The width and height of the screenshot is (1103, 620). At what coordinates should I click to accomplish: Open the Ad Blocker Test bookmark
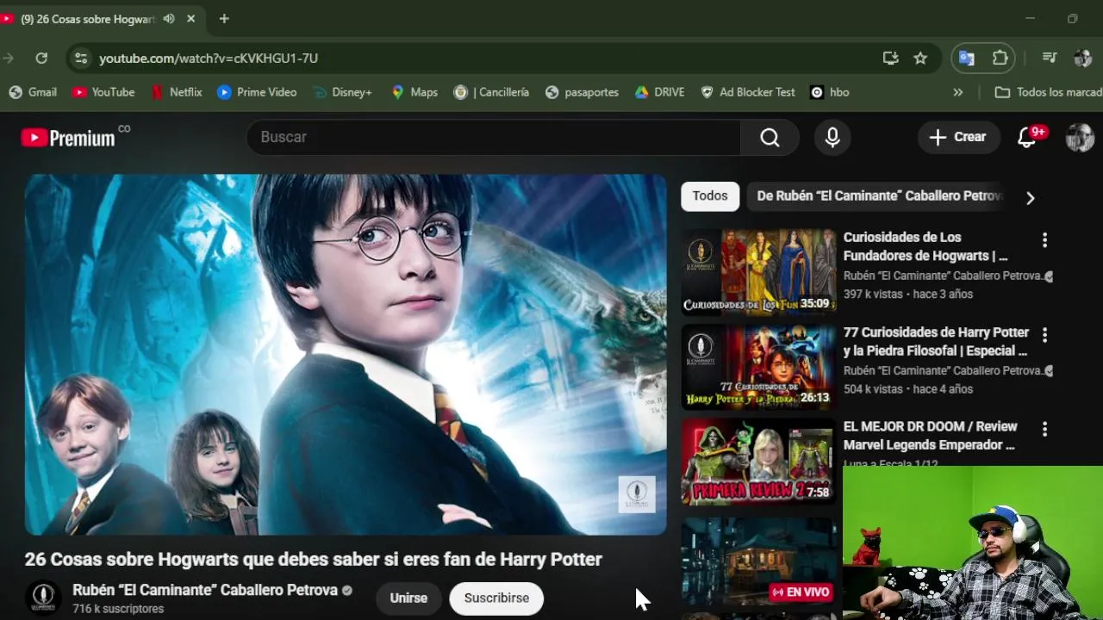click(x=748, y=92)
